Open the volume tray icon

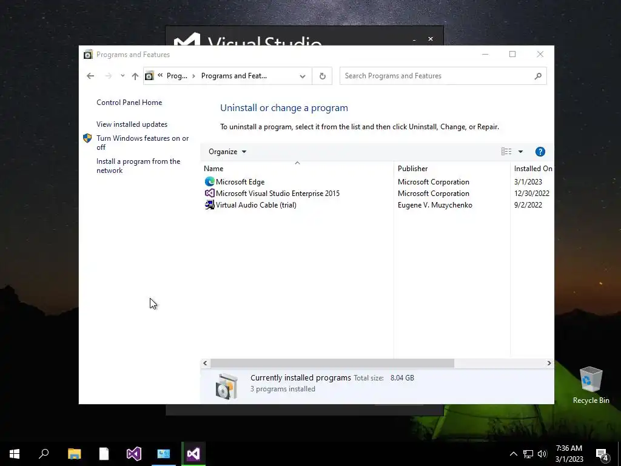click(542, 454)
